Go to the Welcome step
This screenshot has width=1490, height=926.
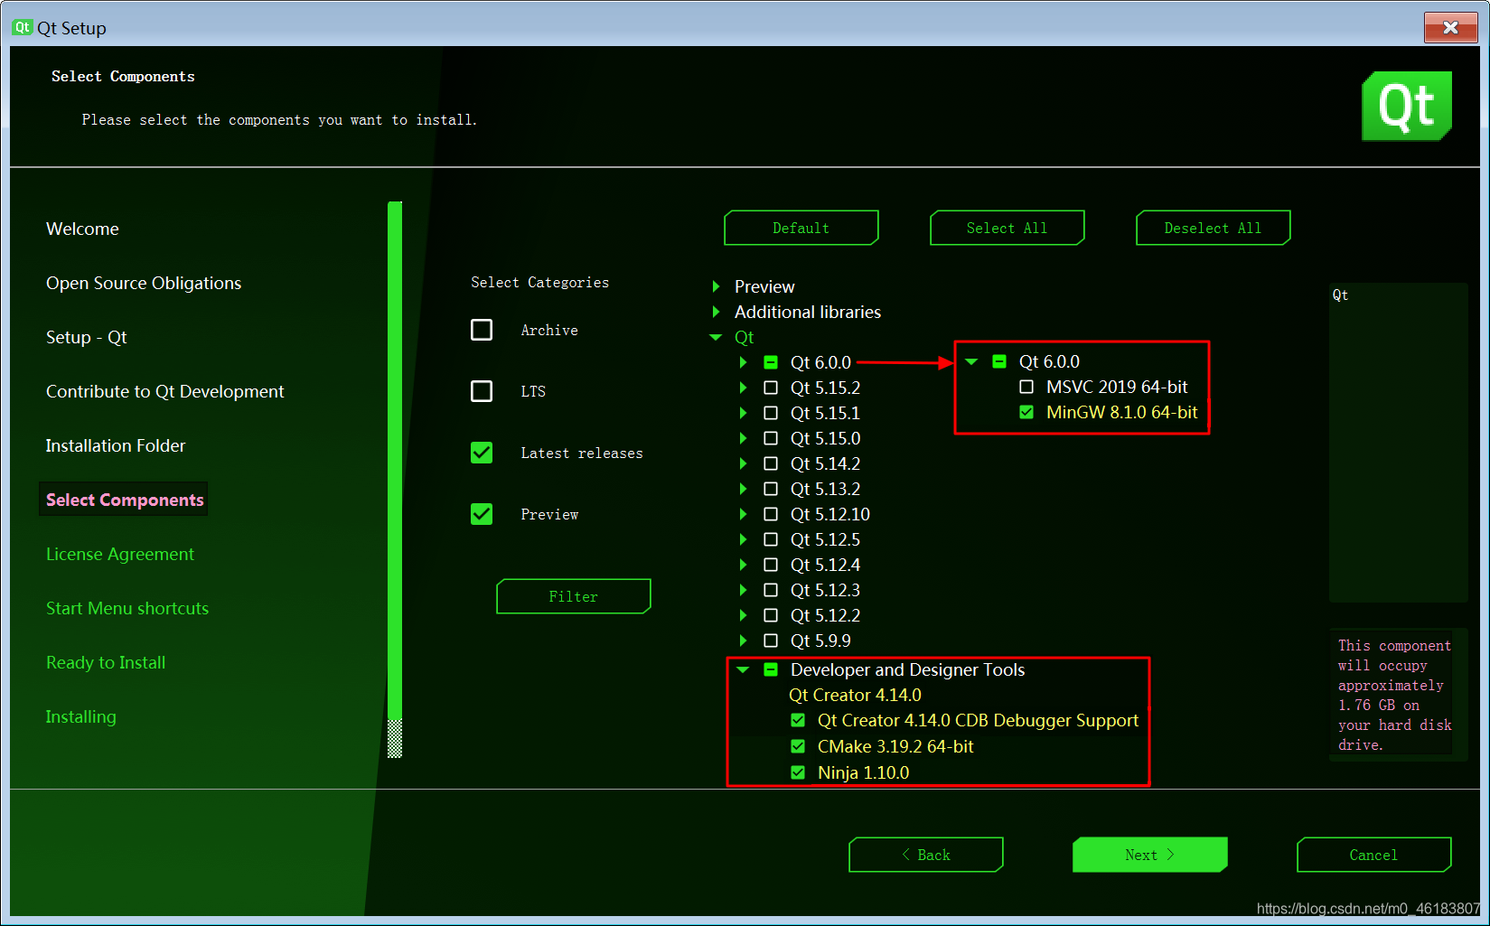(82, 229)
